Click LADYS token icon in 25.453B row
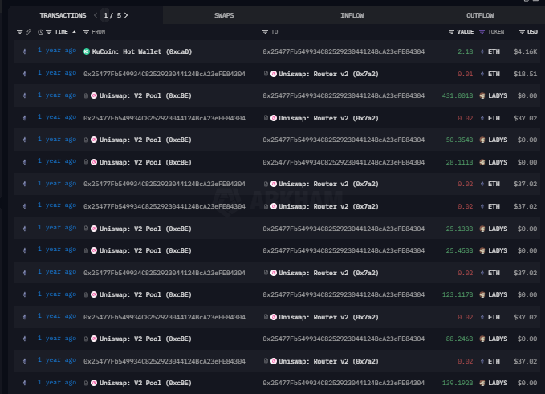Image resolution: width=545 pixels, height=394 pixels. pos(482,250)
